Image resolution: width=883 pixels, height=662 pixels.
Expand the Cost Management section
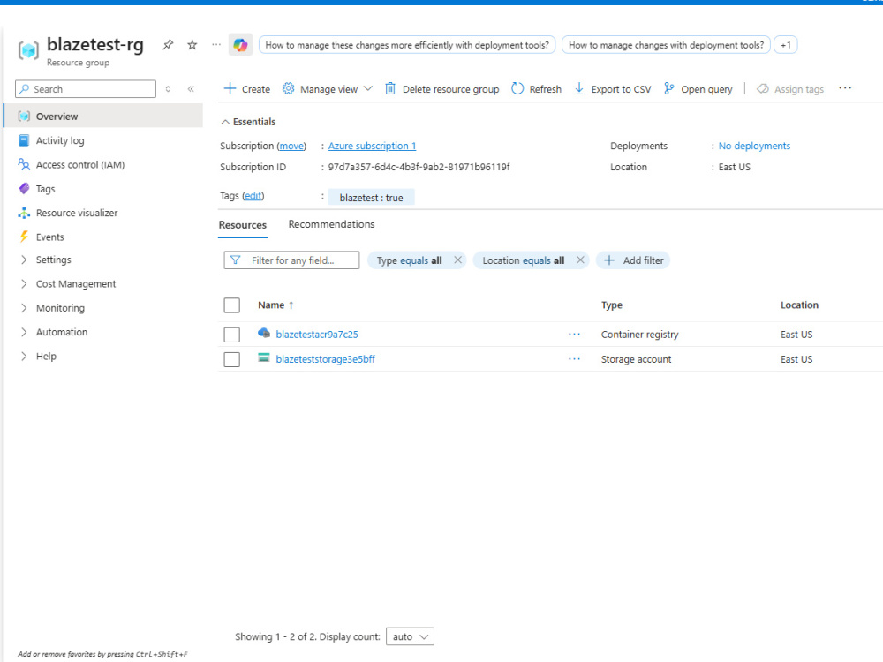coord(24,283)
